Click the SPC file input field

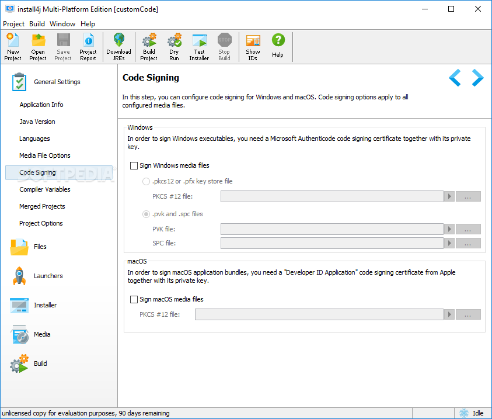332,243
